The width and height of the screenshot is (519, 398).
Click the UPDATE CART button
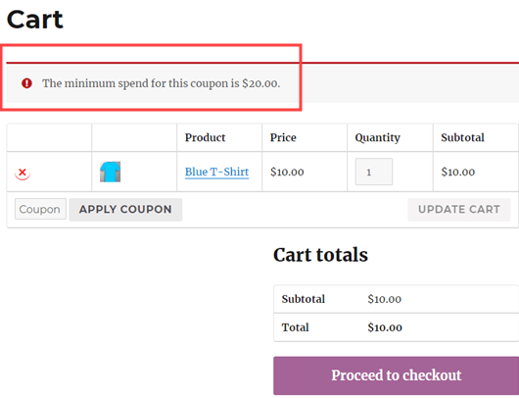[459, 210]
